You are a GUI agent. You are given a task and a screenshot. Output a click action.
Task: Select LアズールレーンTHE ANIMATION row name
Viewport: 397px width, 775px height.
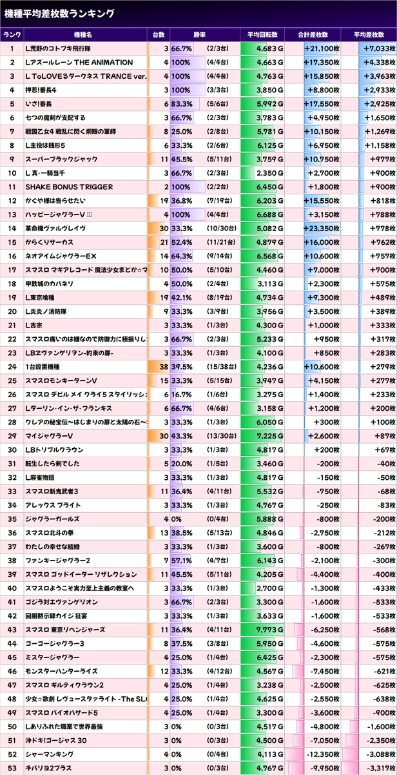click(79, 62)
